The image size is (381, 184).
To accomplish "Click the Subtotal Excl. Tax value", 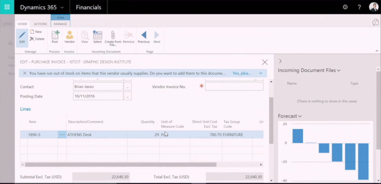I will pos(101,177).
